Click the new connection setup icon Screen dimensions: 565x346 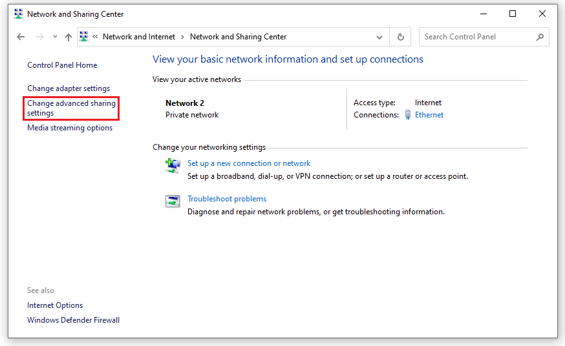[x=173, y=165]
